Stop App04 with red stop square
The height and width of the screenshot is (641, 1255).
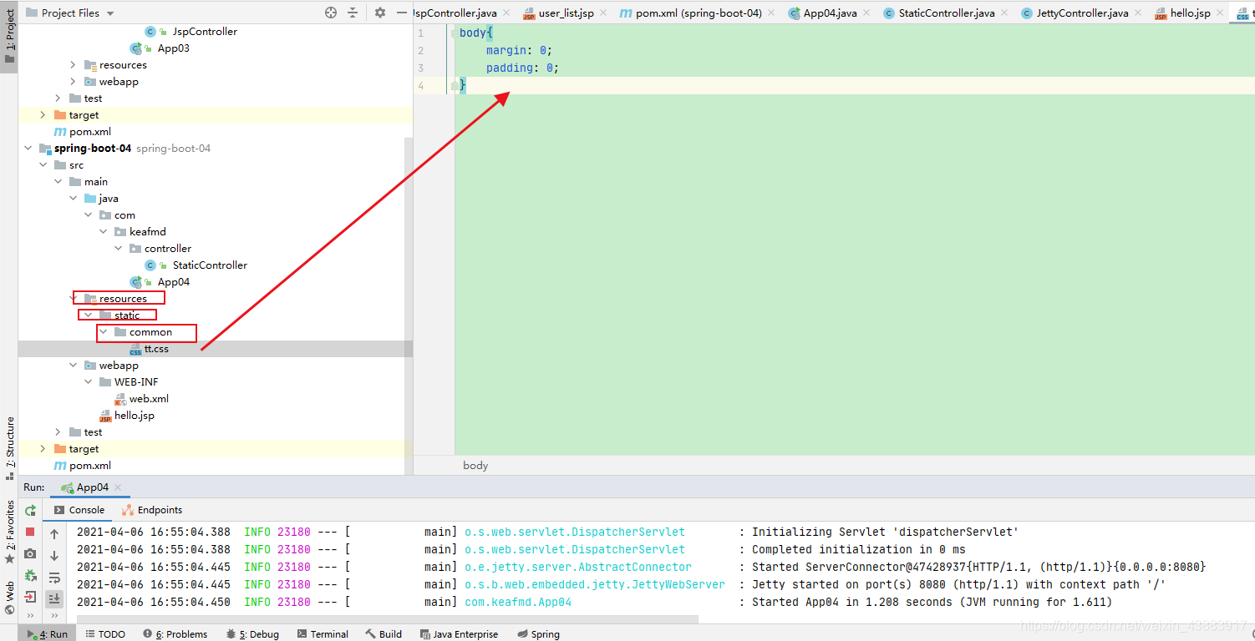tap(30, 532)
